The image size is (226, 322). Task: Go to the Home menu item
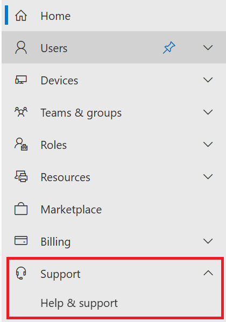point(114,16)
